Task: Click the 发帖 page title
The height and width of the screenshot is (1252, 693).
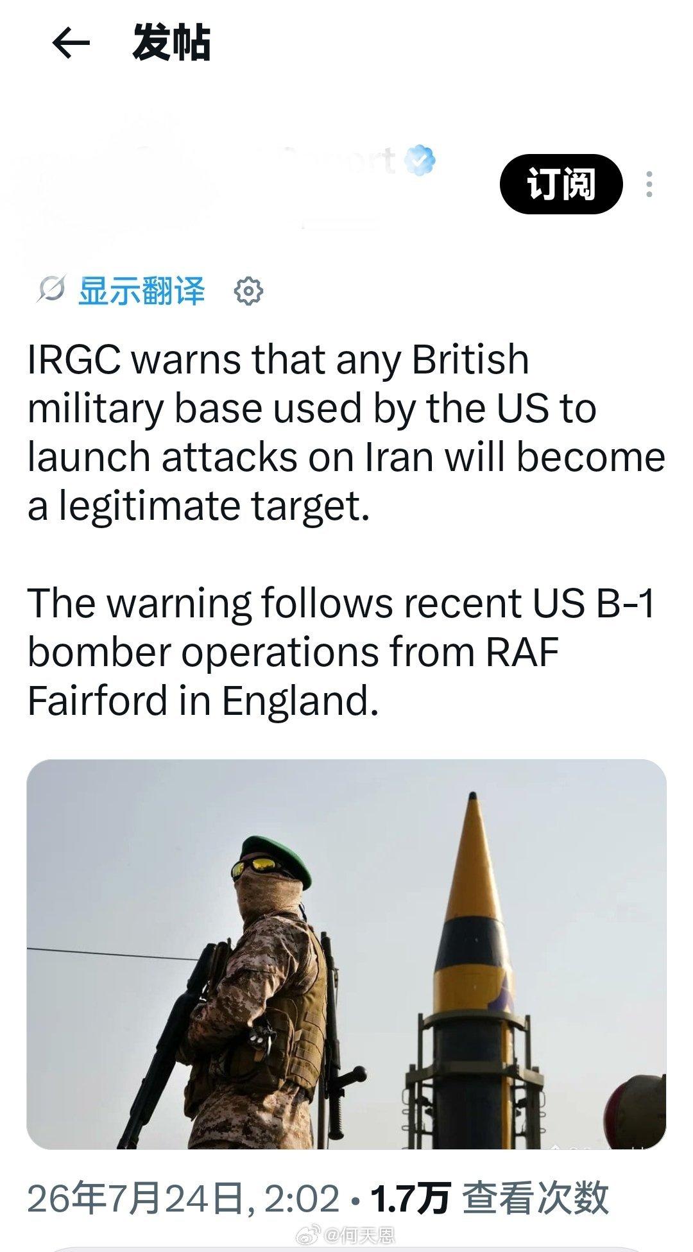Action: (171, 44)
